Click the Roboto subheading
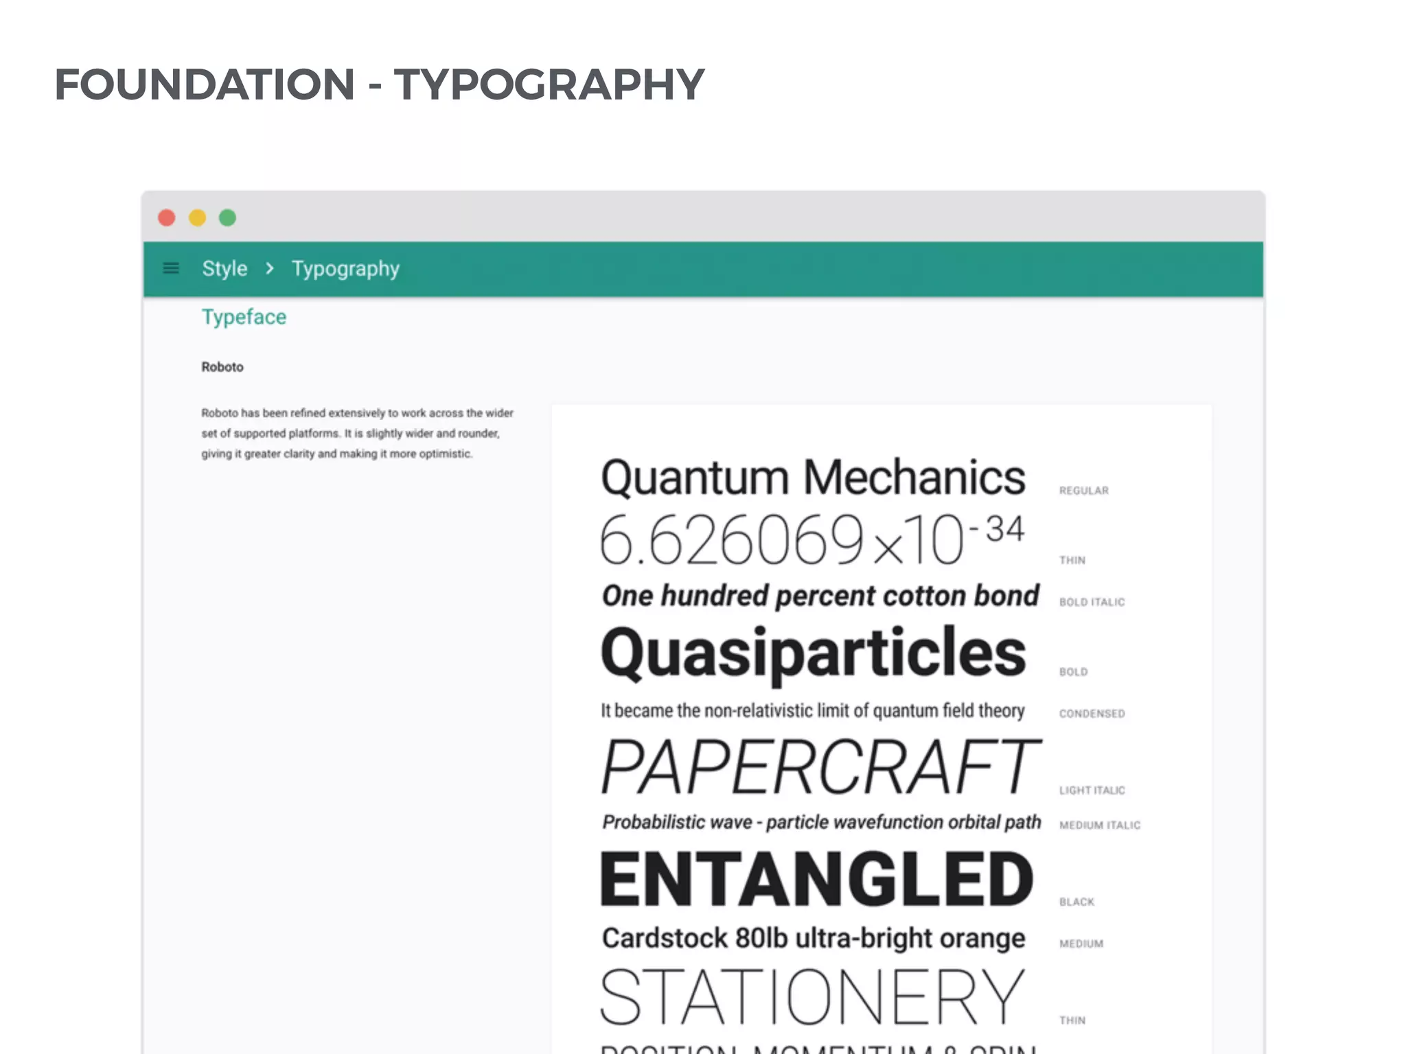Viewport: 1406px width, 1054px height. pos(222,367)
